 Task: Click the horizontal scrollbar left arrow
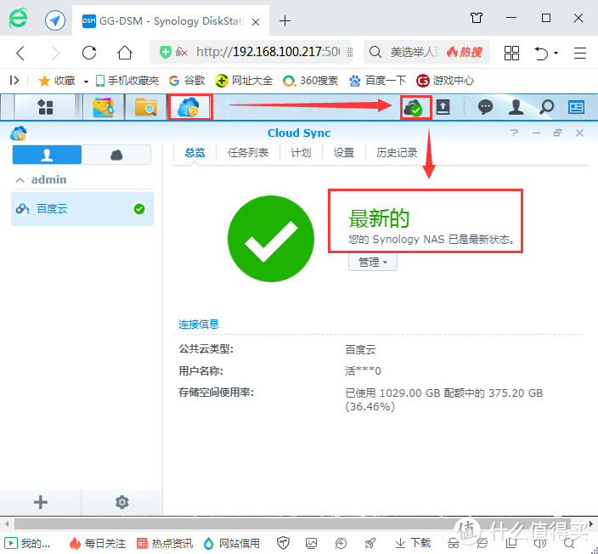click(x=7, y=523)
